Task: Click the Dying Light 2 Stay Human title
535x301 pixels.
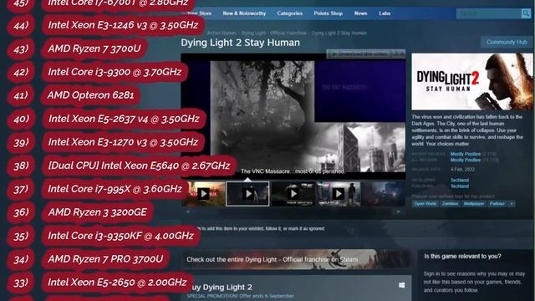Action: [240, 43]
